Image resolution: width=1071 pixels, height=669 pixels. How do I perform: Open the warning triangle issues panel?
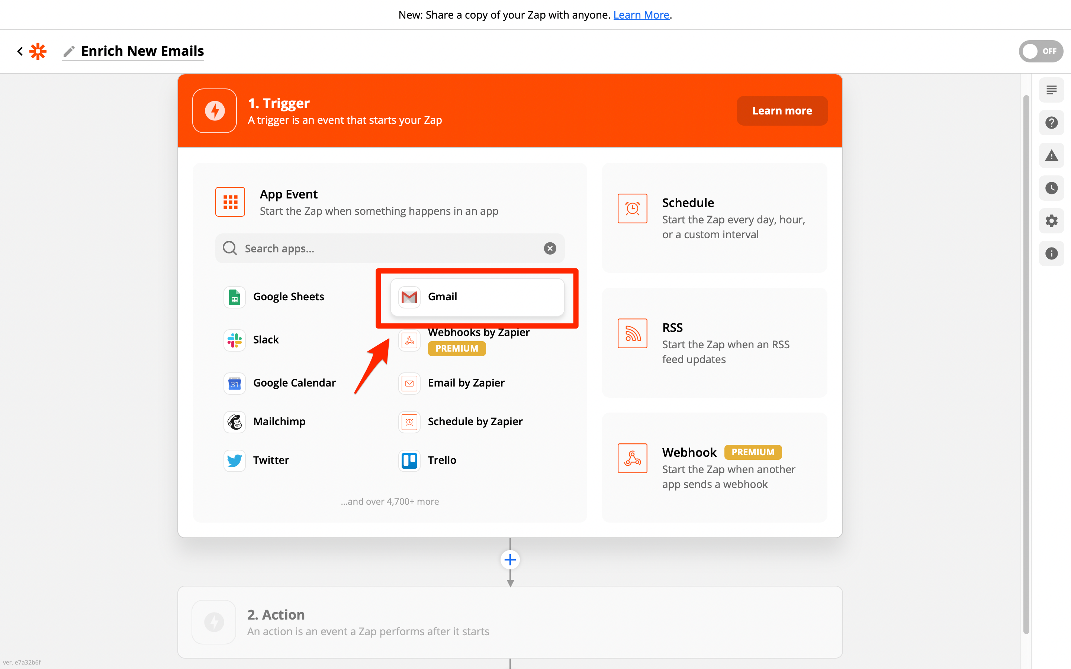1051,155
